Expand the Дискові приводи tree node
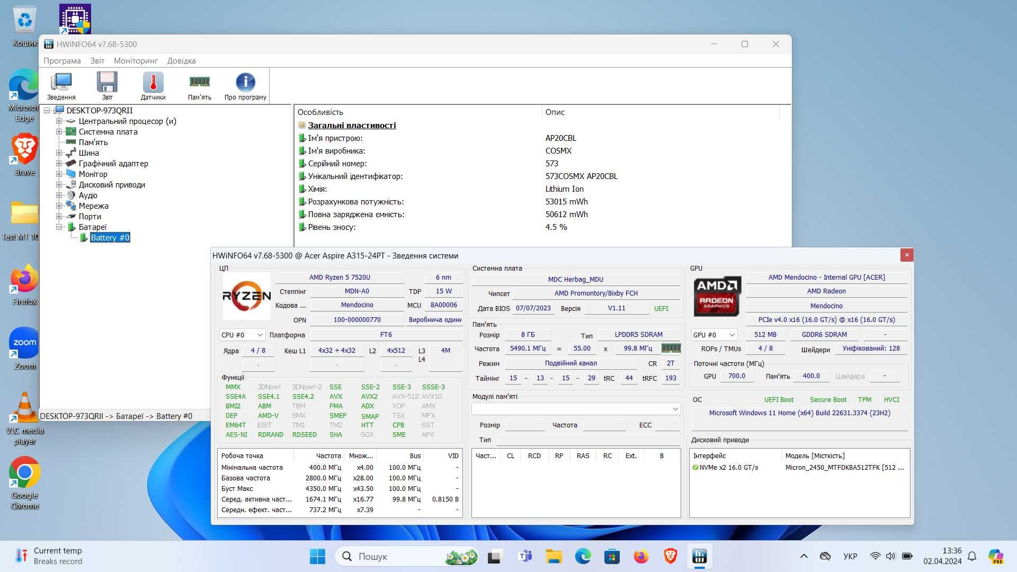 59,184
